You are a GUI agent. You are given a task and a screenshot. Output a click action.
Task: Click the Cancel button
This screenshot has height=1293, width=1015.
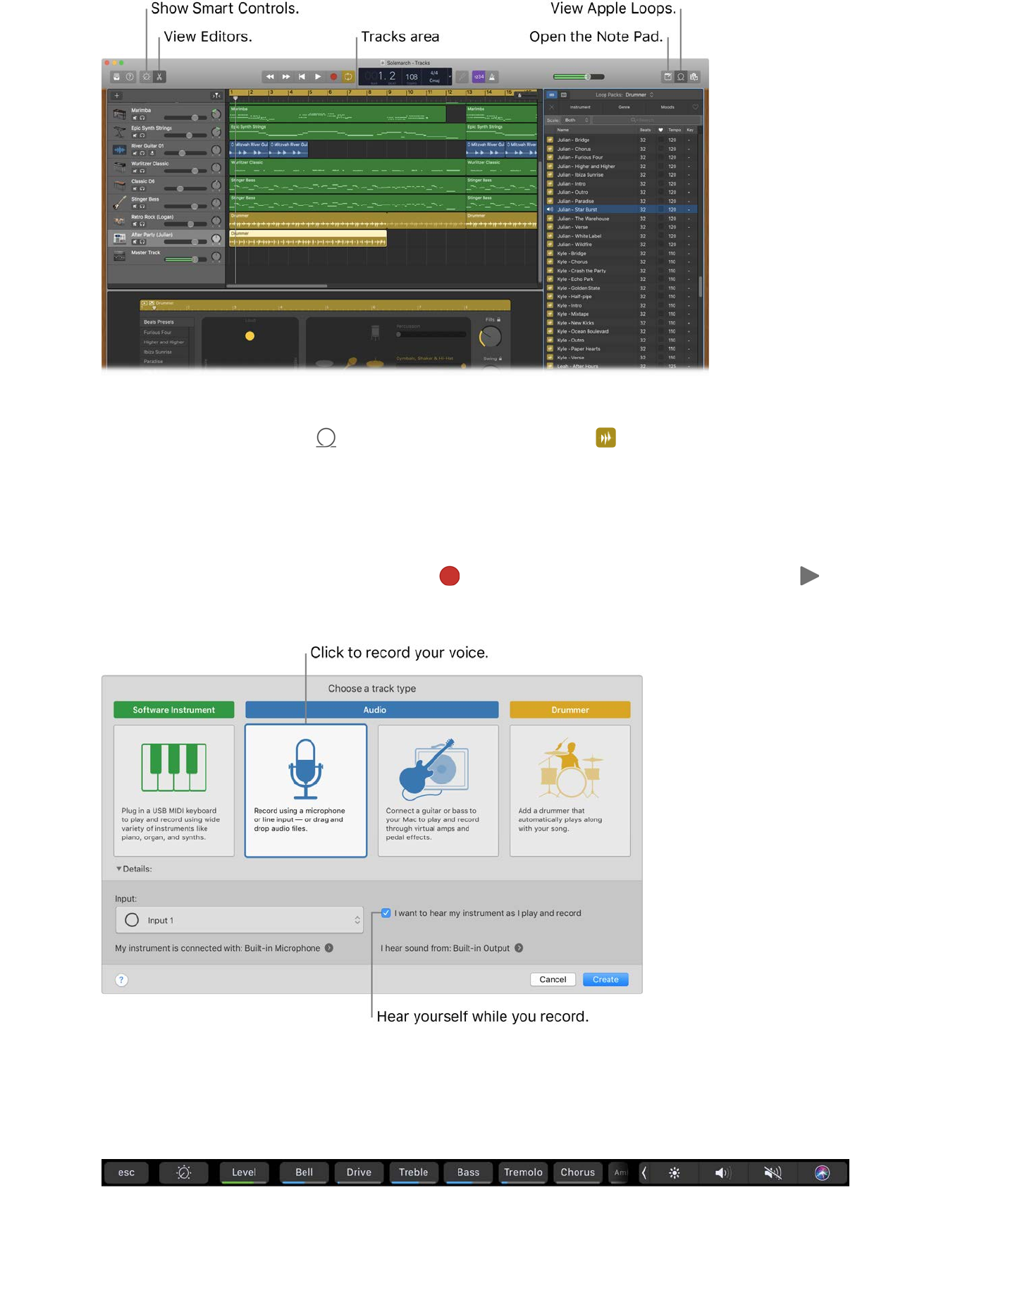click(x=553, y=979)
